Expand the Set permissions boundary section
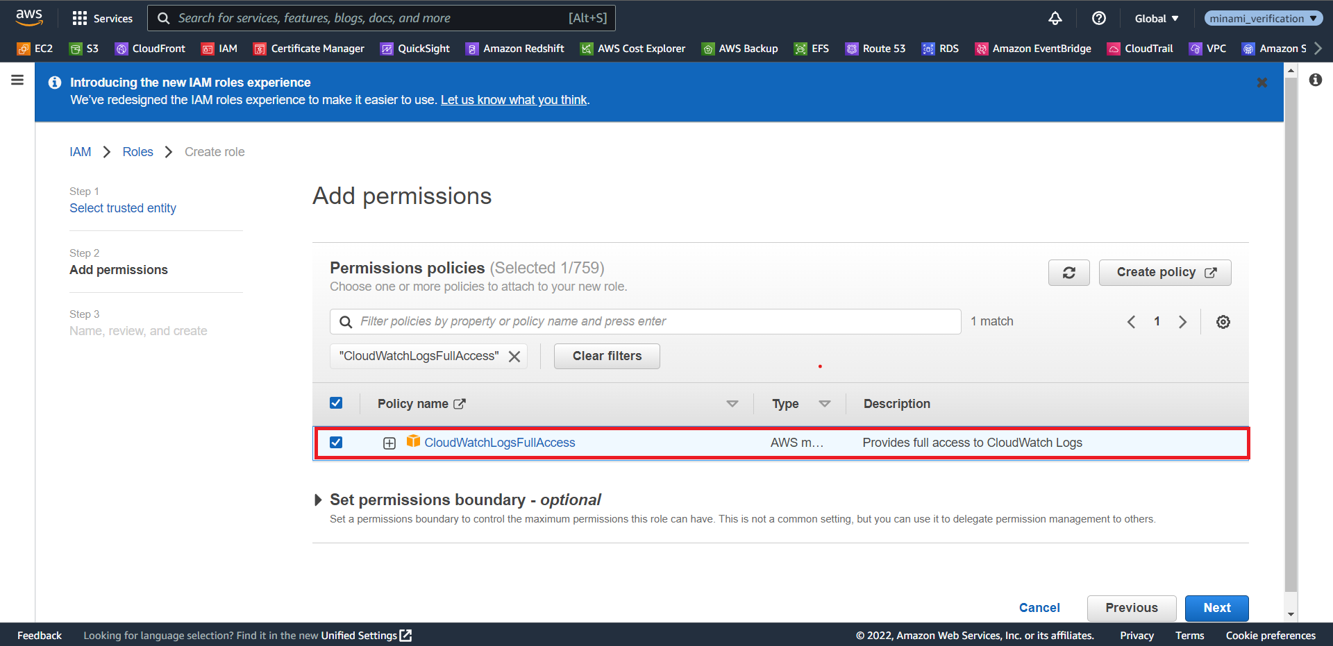Image resolution: width=1333 pixels, height=646 pixels. (318, 500)
